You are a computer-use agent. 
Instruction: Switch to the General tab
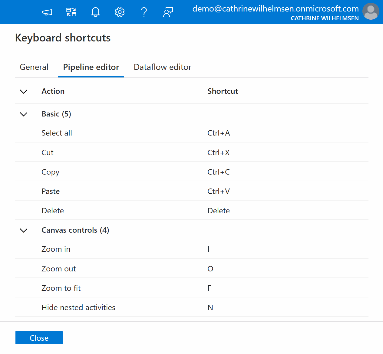point(34,67)
